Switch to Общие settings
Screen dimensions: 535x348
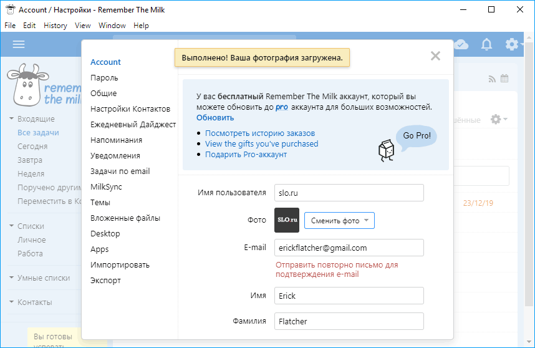(x=104, y=93)
